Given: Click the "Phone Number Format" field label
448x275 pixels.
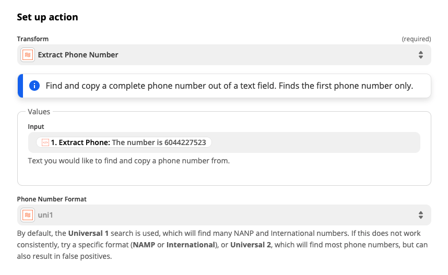Looking at the screenshot, I should point(52,199).
